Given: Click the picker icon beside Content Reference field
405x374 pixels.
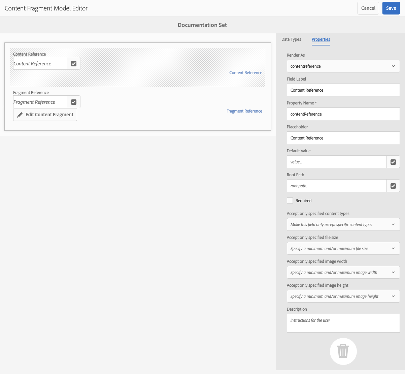Looking at the screenshot, I should tap(74, 63).
